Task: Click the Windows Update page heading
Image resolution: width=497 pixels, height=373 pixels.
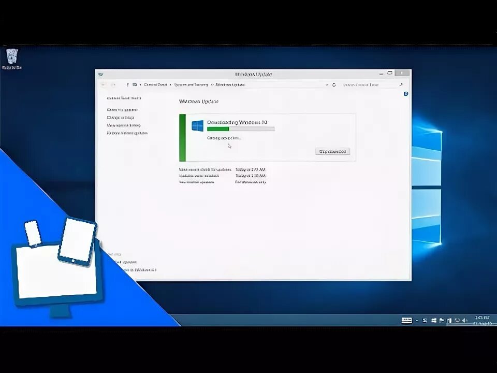Action: click(x=199, y=102)
